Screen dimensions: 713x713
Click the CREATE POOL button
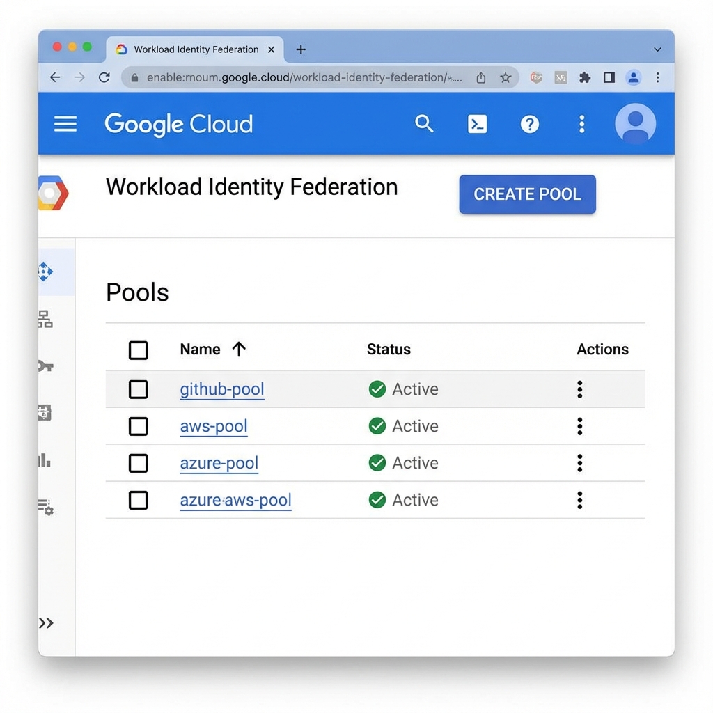click(527, 194)
